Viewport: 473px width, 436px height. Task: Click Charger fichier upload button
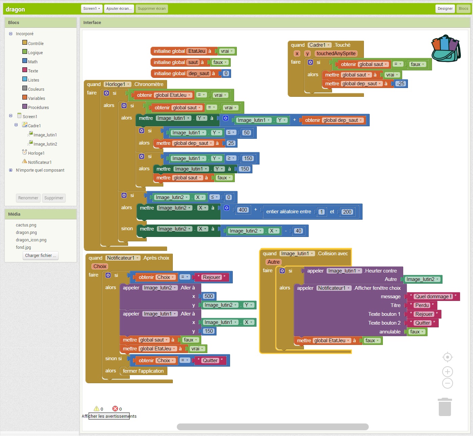[41, 256]
